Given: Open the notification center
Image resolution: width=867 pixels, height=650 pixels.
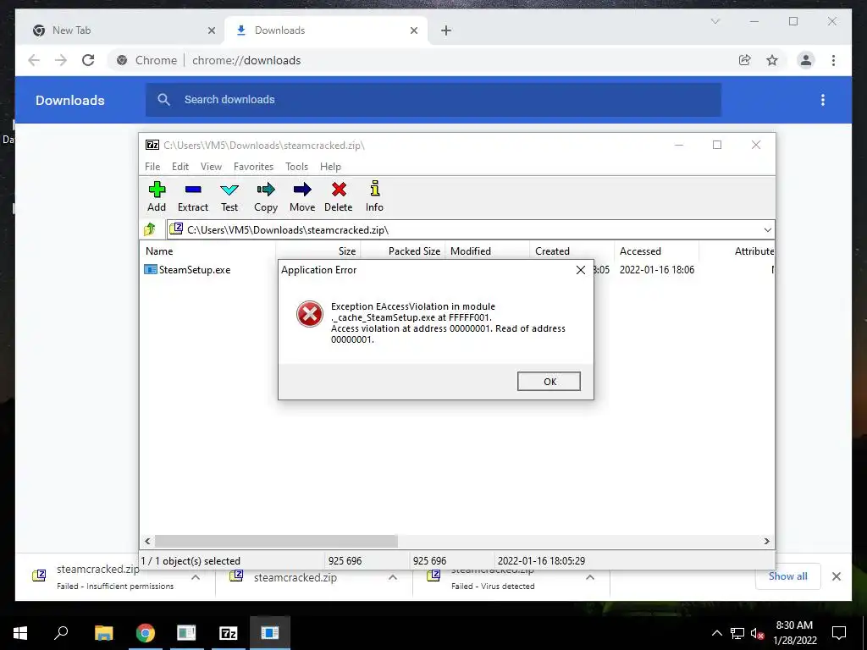Looking at the screenshot, I should (x=839, y=633).
